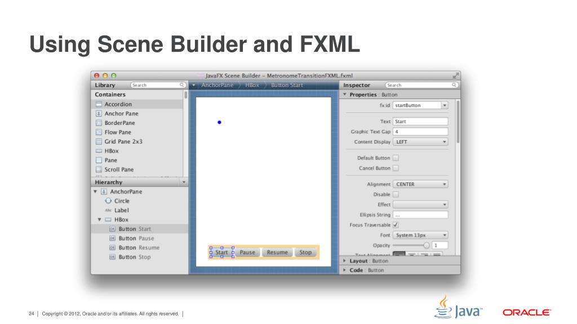This screenshot has width=577, height=324.
Task: Select the Containers heading in Library
Action: coord(110,94)
